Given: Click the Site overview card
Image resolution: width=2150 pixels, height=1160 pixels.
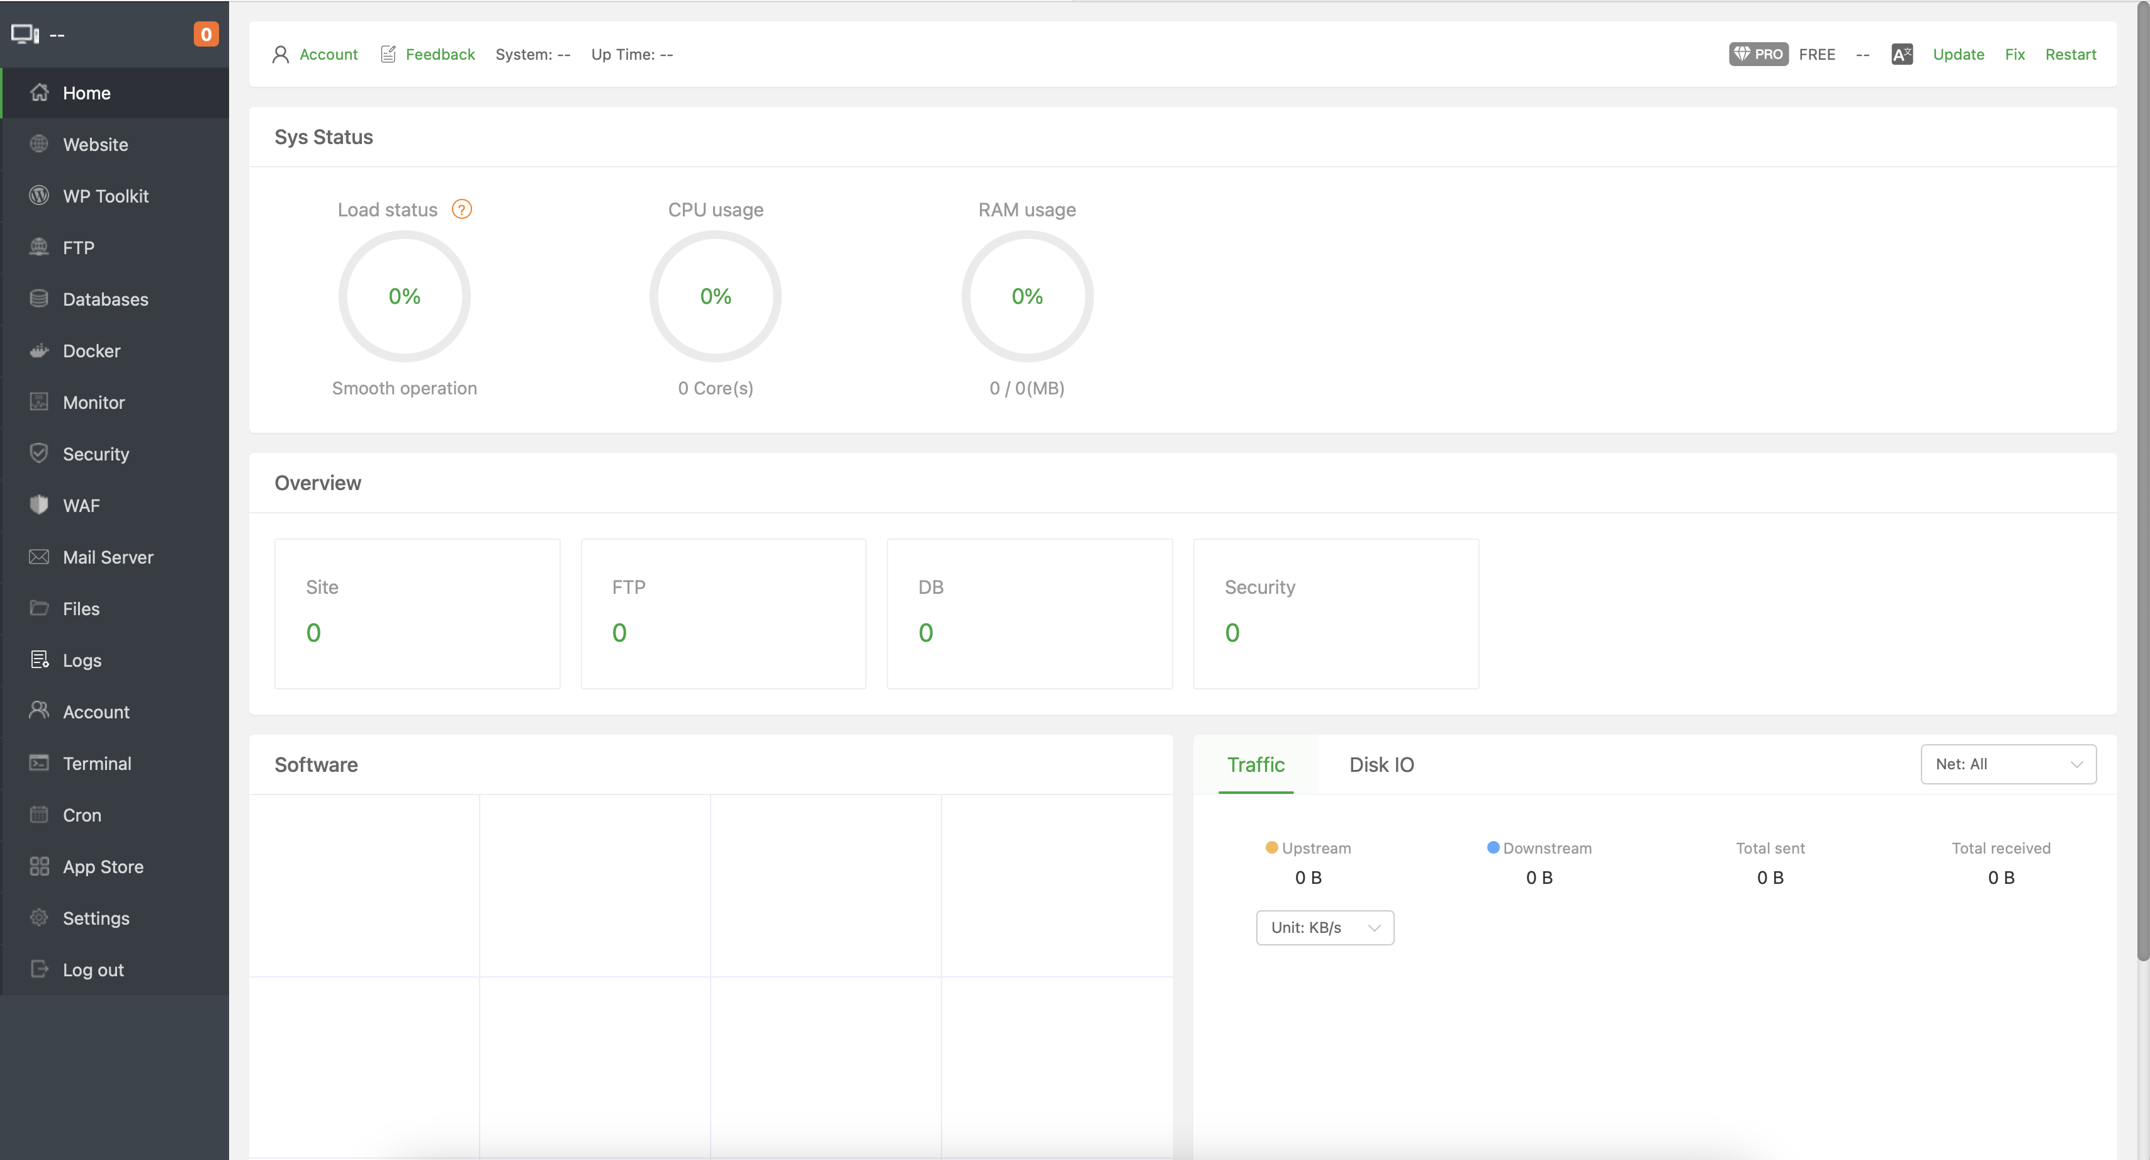Looking at the screenshot, I should pyautogui.click(x=417, y=613).
